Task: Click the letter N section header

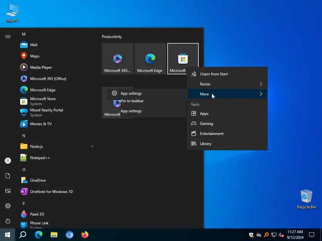Action: (x=24, y=136)
